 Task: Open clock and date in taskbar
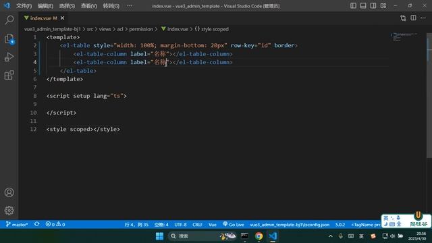[x=417, y=236]
